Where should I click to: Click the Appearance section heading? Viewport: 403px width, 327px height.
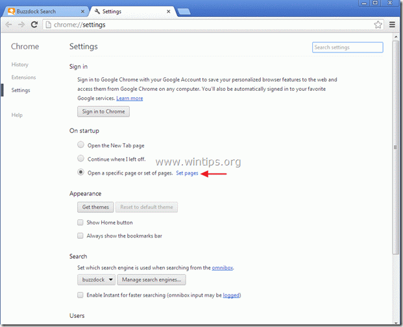pyautogui.click(x=85, y=194)
